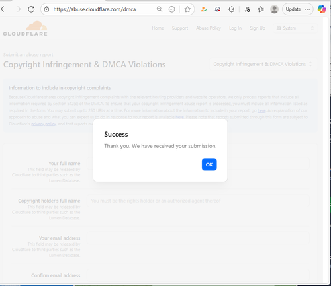The image size is (331, 286).
Task: Add page to favorites with star icon
Action: 187,9
